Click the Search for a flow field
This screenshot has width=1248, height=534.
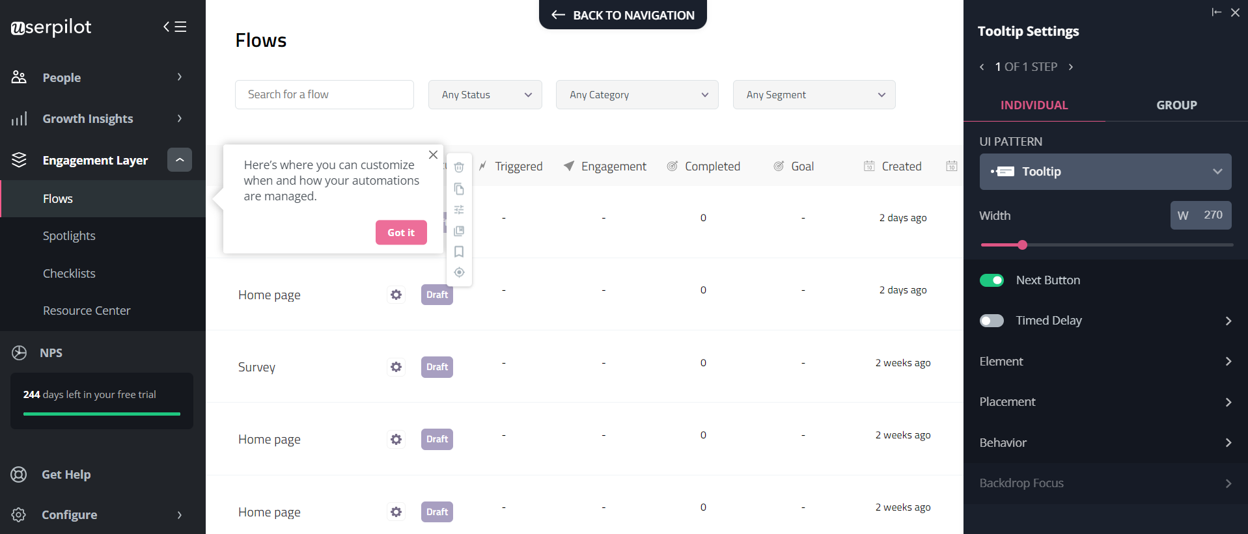(324, 95)
